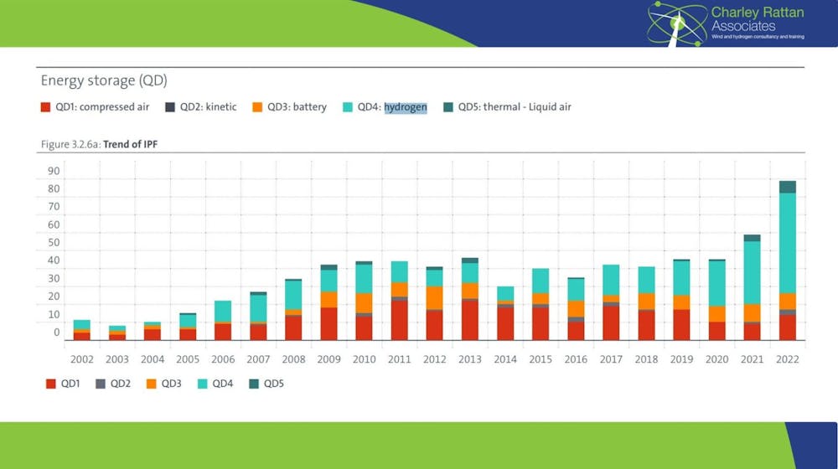The width and height of the screenshot is (838, 469).
Task: Click the 2002 stacked bar
Action: click(x=82, y=330)
